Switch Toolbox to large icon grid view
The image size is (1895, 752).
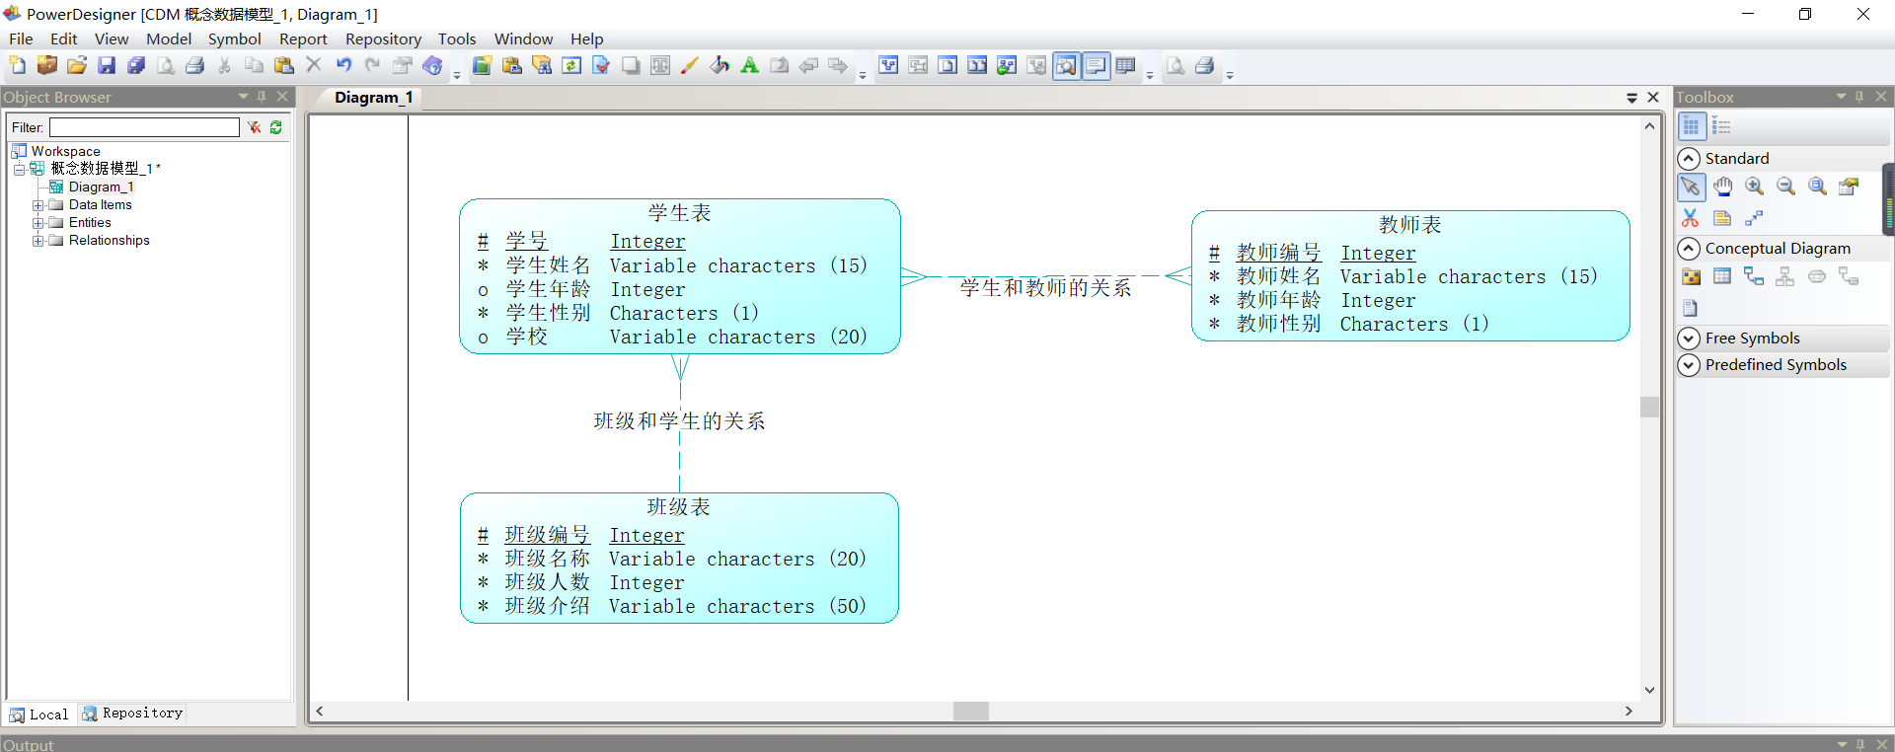1691,126
